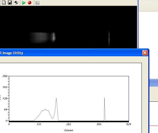Click the bug/debug toolbar icon
Image resolution: width=158 pixels, height=133 pixels.
(16, 3)
